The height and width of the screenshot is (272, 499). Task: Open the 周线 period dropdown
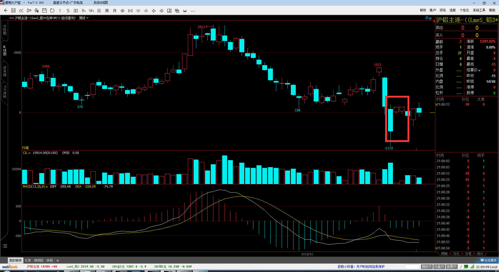click(84, 18)
